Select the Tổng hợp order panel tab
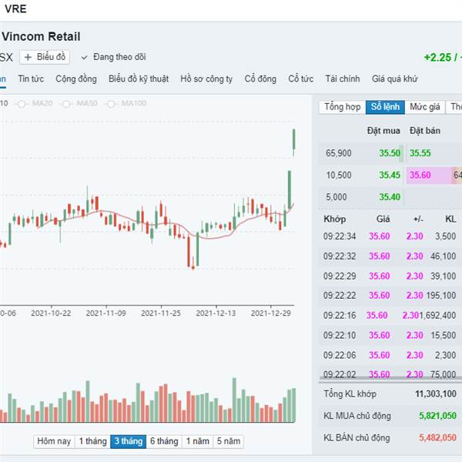Screen dimensions: 462x462 [343, 107]
